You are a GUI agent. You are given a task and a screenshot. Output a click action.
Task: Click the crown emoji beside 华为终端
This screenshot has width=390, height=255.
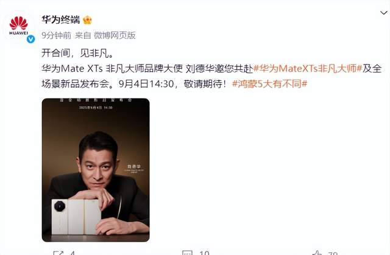point(87,20)
